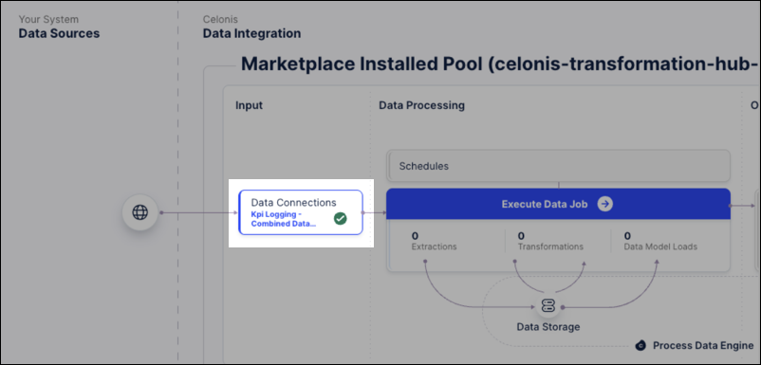Click the Marketplace Installed Pool title
Screen dimensions: 761x365
(x=500, y=64)
